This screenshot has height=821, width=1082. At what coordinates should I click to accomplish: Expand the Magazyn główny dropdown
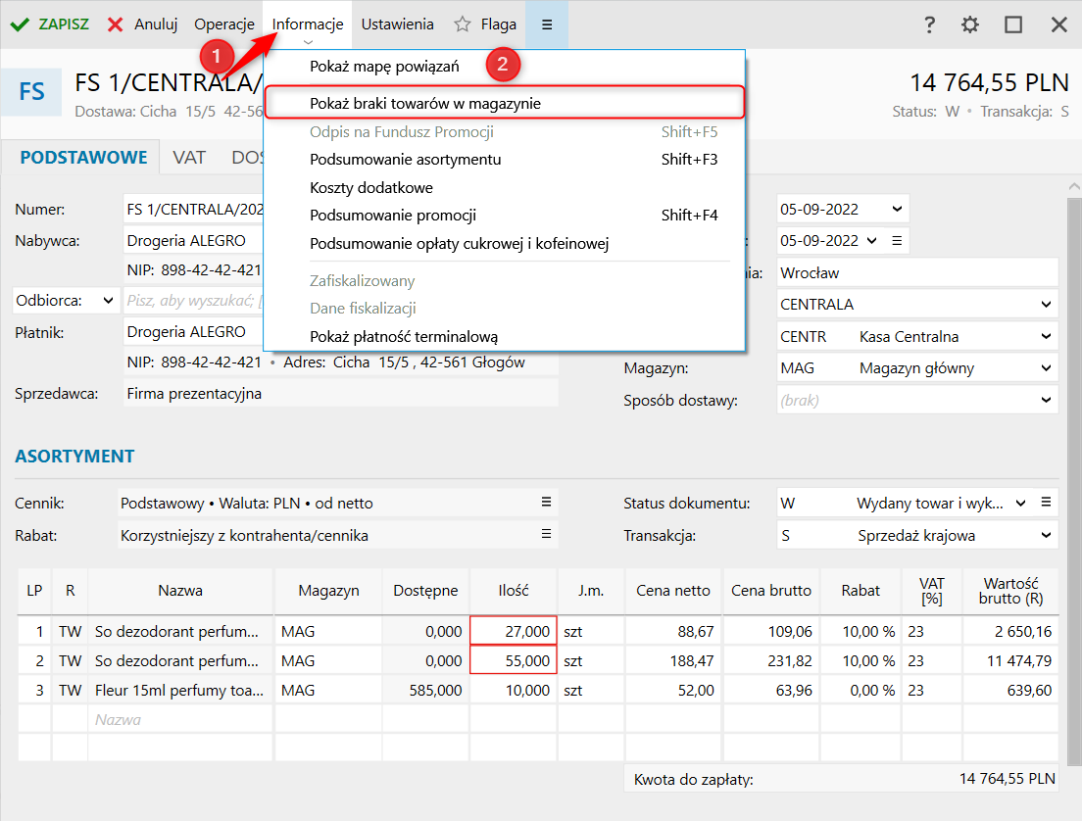(x=1046, y=369)
